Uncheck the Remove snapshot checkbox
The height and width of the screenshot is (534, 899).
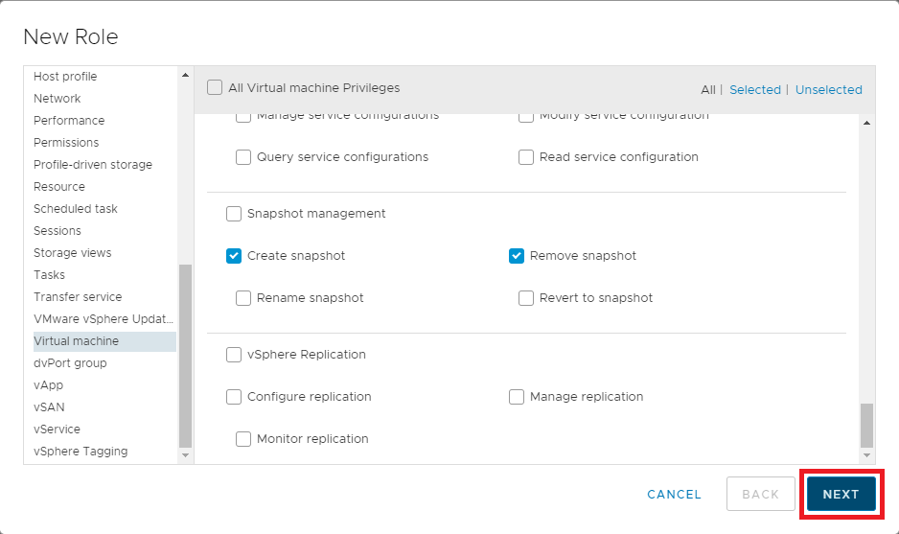pyautogui.click(x=517, y=256)
